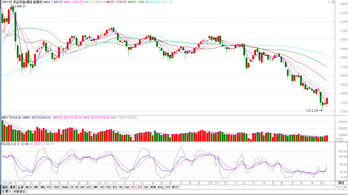Click the AMOW: 89793248.00 value

68,118
